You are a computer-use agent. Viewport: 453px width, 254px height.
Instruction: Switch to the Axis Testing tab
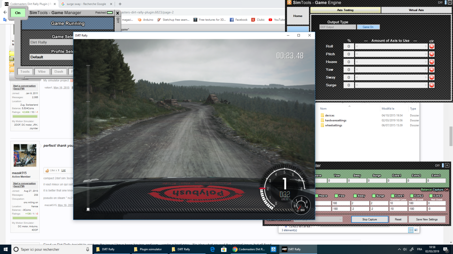[345, 10]
